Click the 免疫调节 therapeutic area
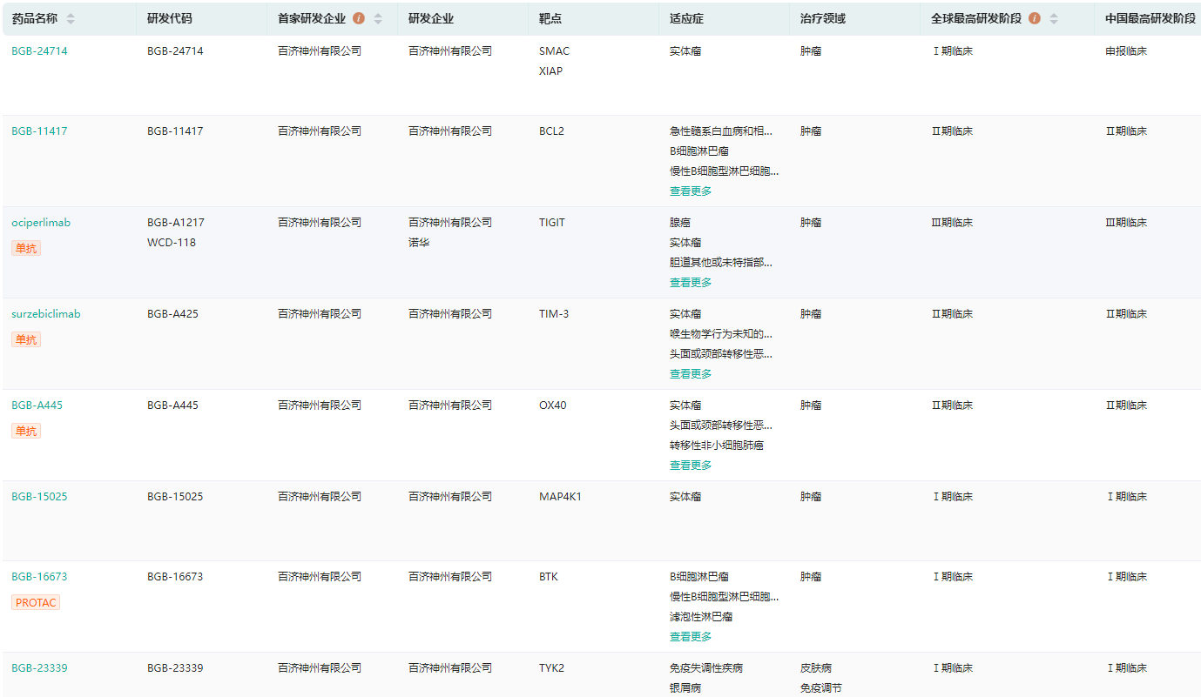Screen dimensions: 1201x697 pos(821,688)
